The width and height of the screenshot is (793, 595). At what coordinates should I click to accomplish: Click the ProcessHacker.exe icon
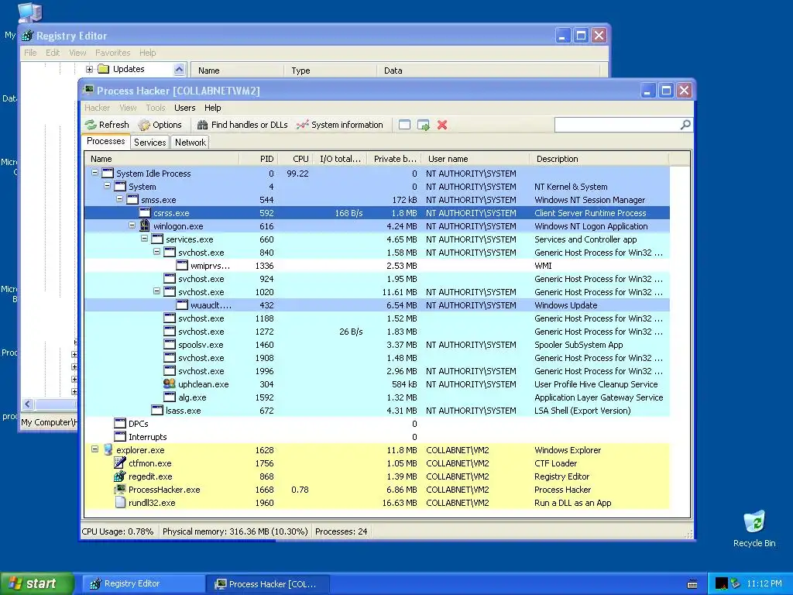pyautogui.click(x=120, y=490)
